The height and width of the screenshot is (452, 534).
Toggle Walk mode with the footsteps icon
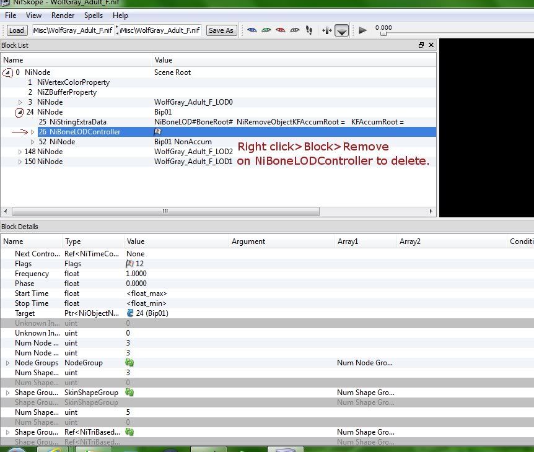309,30
